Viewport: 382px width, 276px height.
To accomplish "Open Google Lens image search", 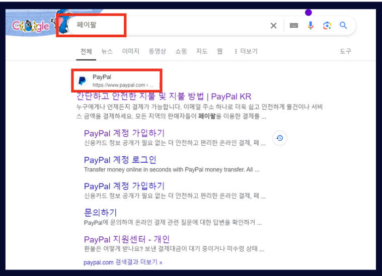I will coord(327,26).
